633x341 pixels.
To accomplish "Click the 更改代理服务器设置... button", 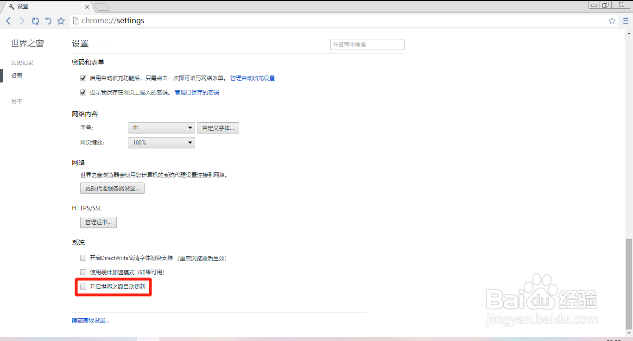I will [x=113, y=188].
